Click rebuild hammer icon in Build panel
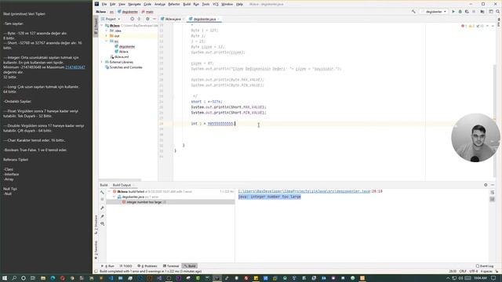Screen dimensions: 502x282 coord(102,192)
